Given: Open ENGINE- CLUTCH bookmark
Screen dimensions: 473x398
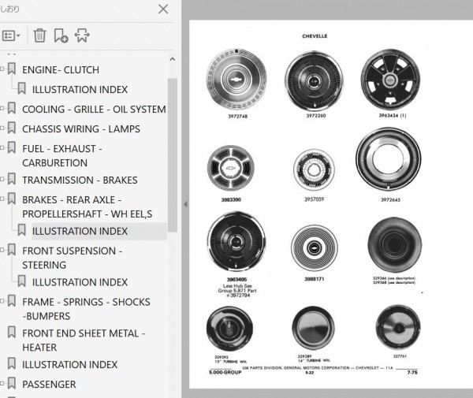Looking at the screenshot, I should (x=61, y=69).
